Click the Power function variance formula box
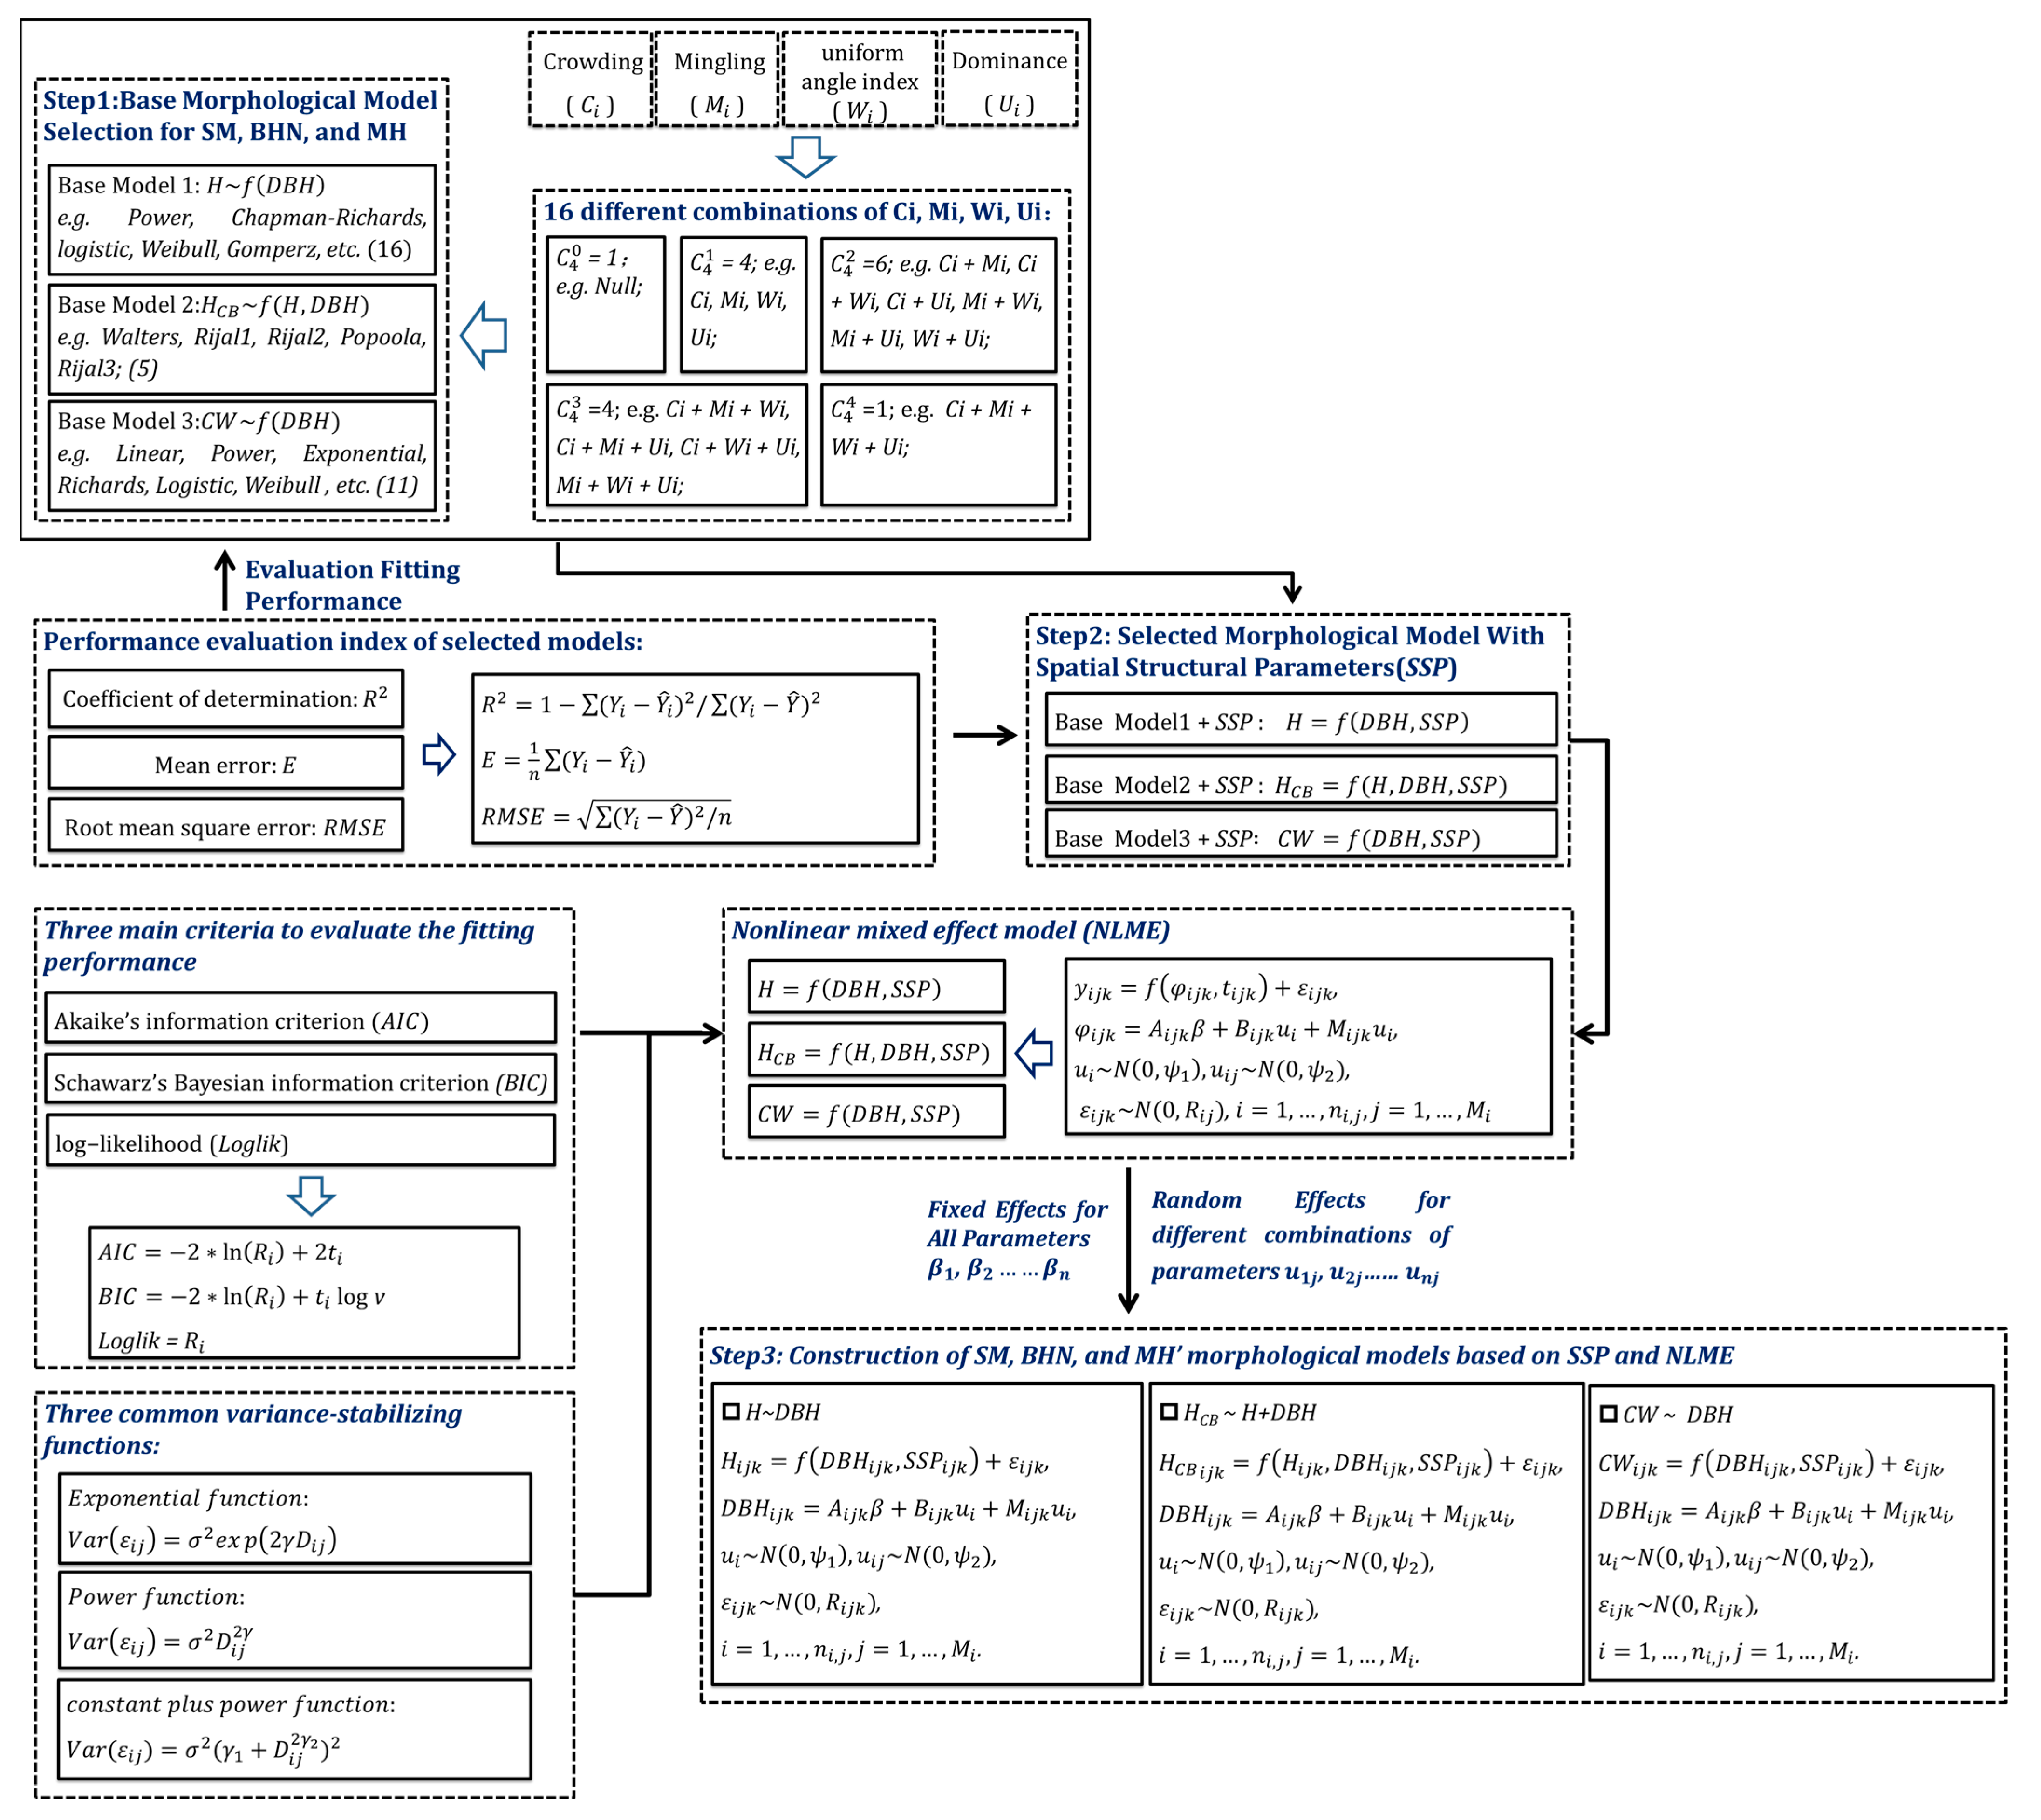 (x=294, y=1620)
